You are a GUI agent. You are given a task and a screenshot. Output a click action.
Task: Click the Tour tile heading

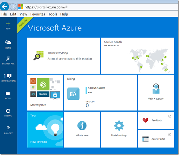pyautogui.click(x=33, y=116)
